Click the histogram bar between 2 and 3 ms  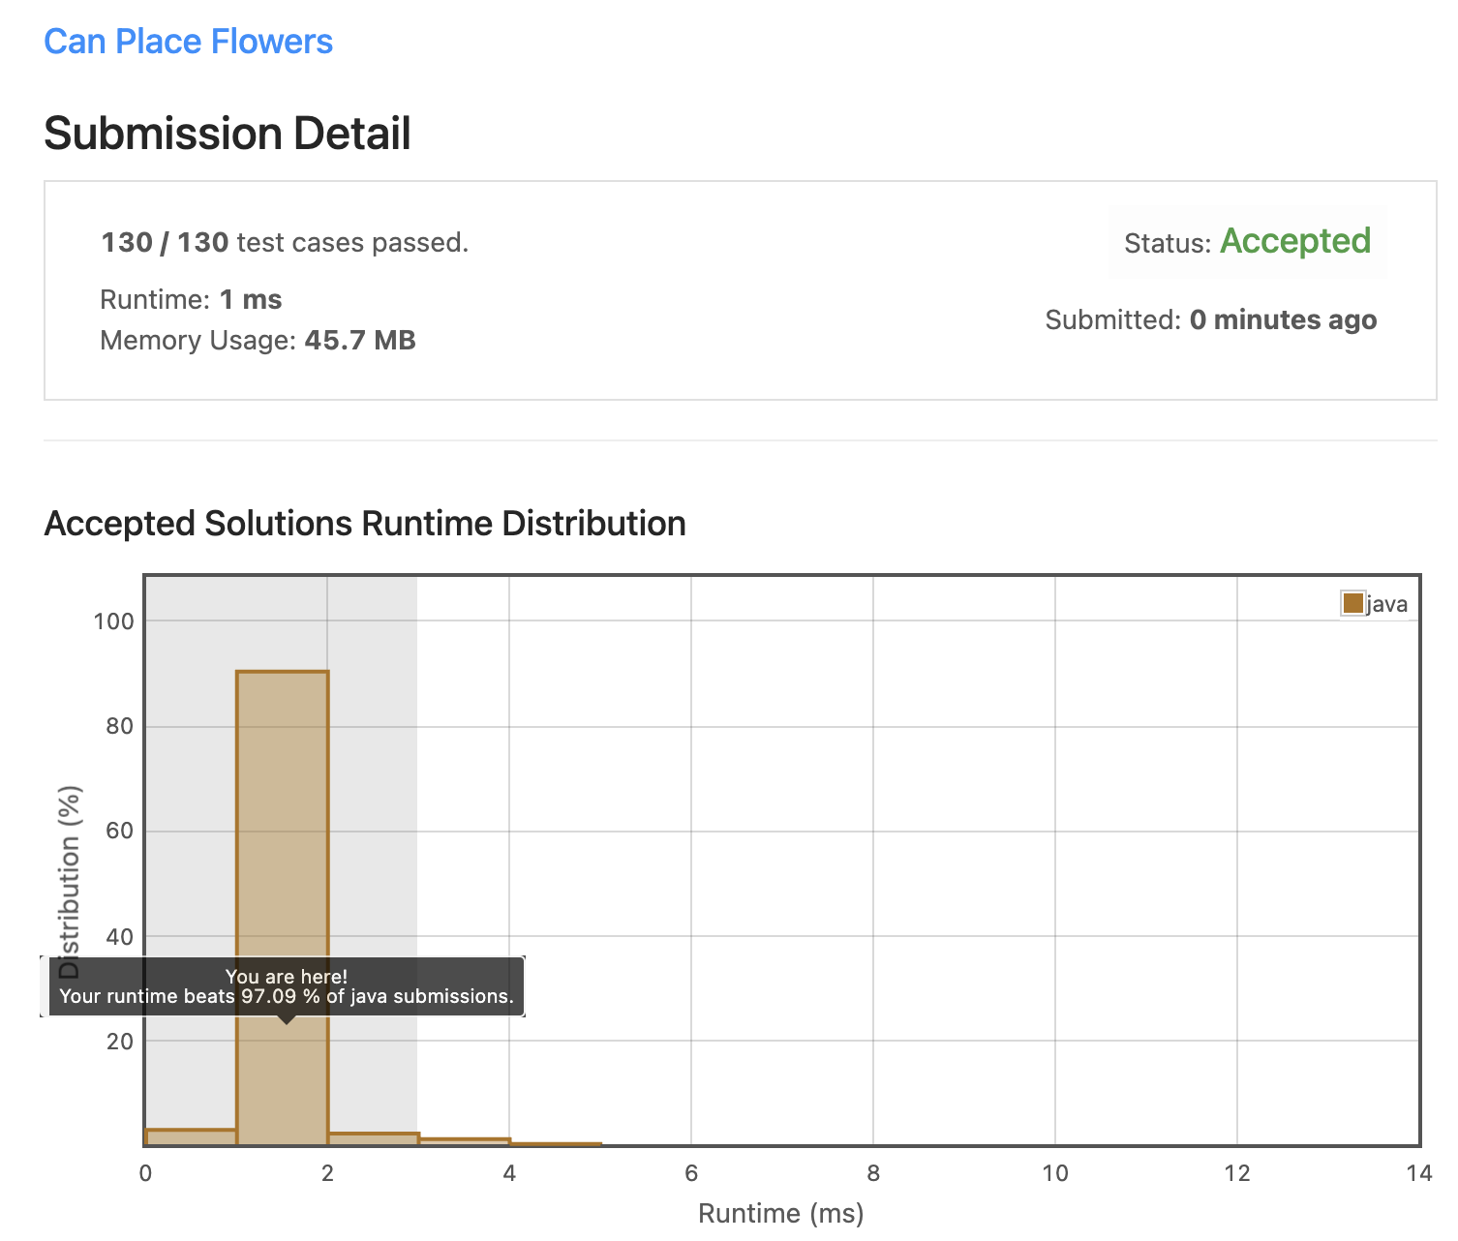(x=374, y=1139)
